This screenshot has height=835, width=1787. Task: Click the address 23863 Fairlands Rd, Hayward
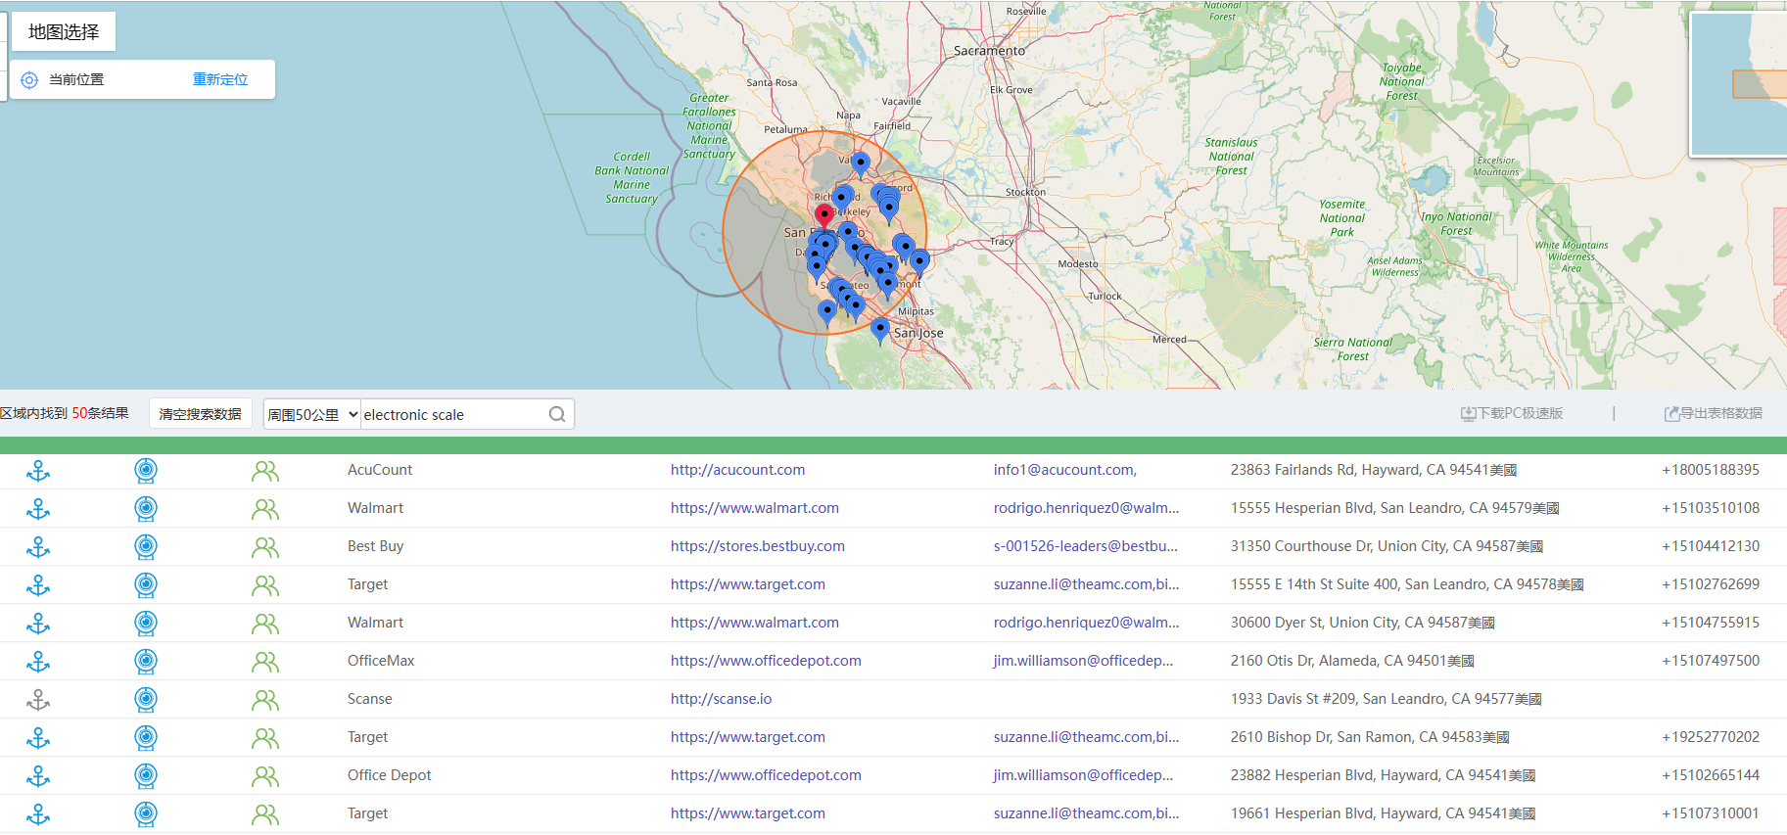coord(1374,470)
